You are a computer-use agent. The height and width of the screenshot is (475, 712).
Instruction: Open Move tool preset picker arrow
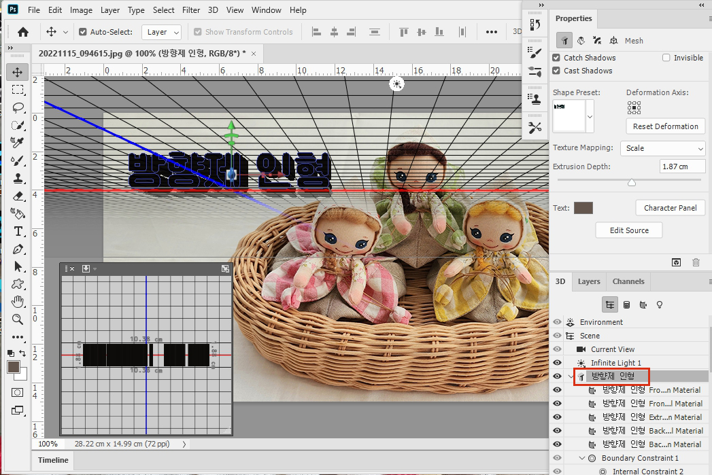65,32
